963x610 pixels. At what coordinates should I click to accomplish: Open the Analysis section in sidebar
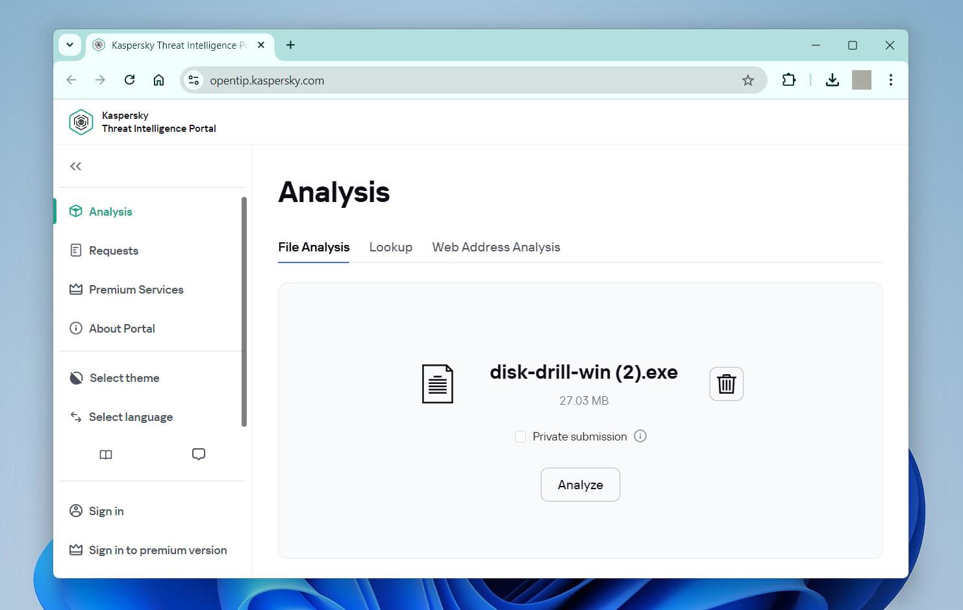tap(110, 212)
